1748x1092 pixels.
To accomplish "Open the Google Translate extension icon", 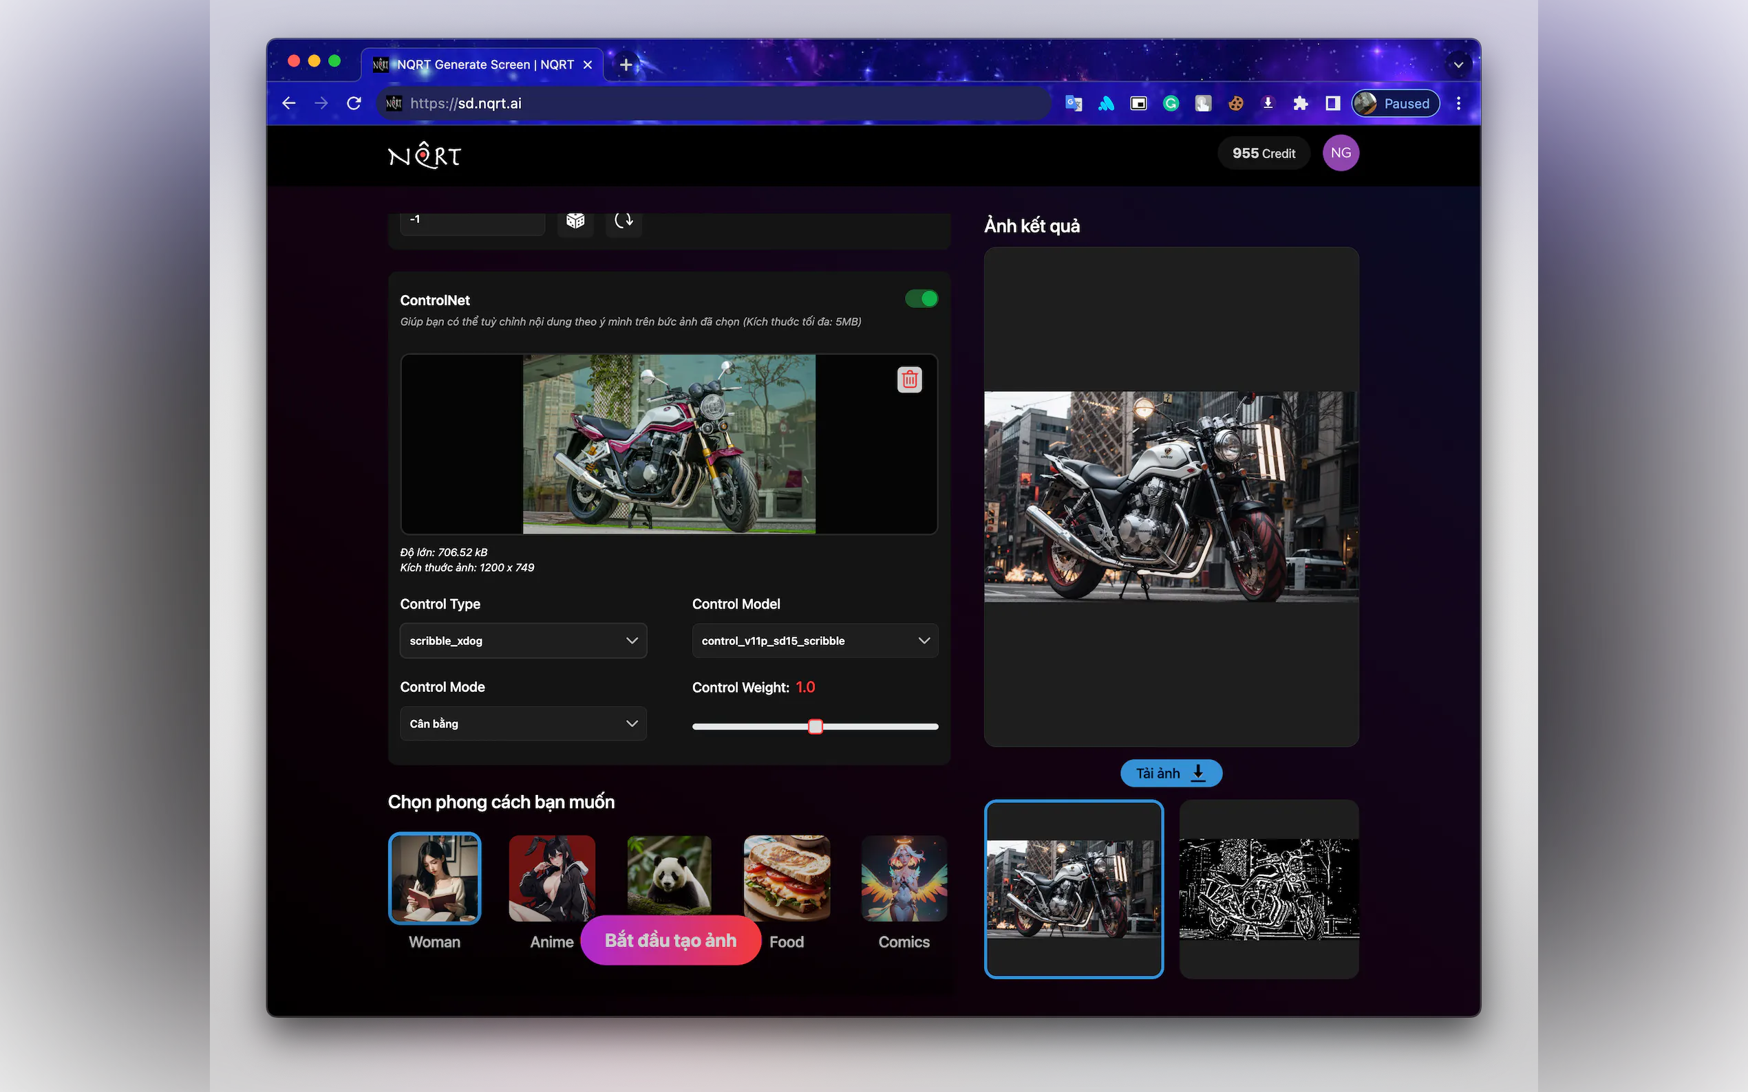I will (x=1073, y=103).
